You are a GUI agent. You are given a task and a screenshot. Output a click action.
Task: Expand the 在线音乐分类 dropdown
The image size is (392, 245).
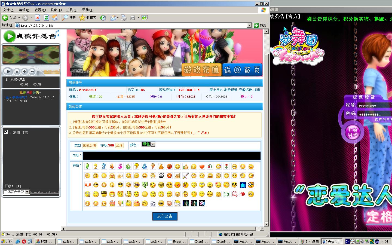point(27,192)
